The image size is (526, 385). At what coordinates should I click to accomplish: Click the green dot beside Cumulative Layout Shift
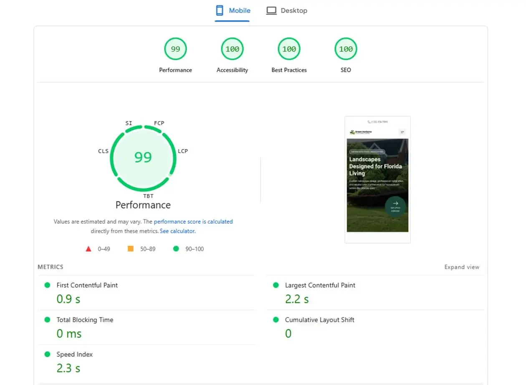tap(276, 320)
